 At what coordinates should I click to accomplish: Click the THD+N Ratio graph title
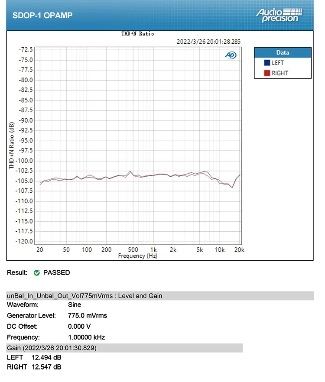(x=138, y=34)
